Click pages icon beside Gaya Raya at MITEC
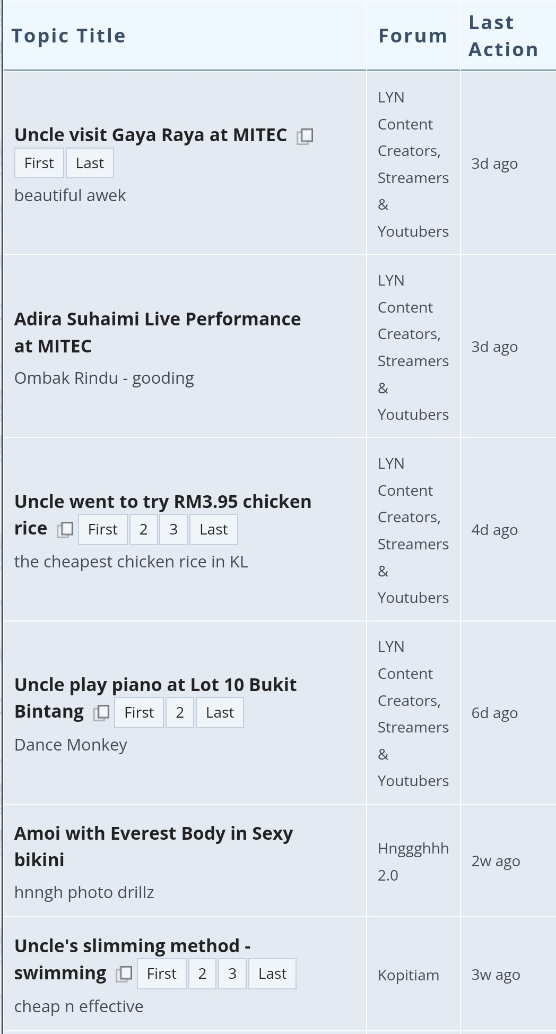This screenshot has height=1034, width=556. tap(305, 136)
